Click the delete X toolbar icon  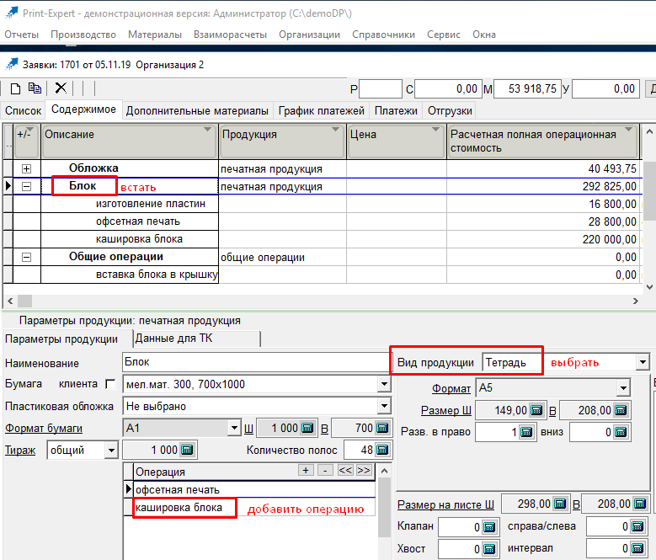click(61, 88)
